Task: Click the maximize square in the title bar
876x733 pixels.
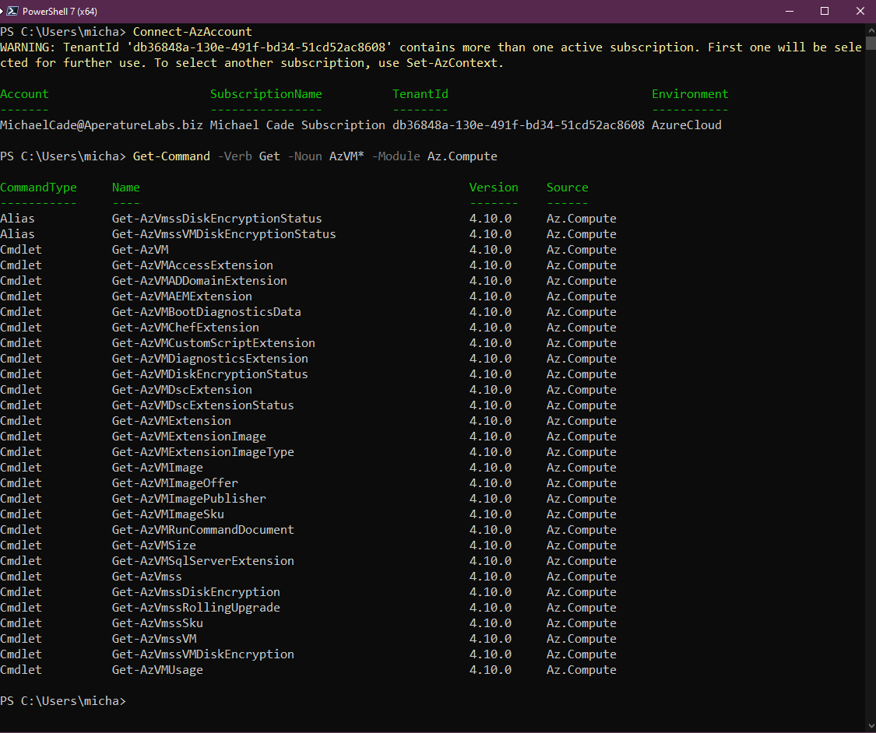Action: click(824, 11)
